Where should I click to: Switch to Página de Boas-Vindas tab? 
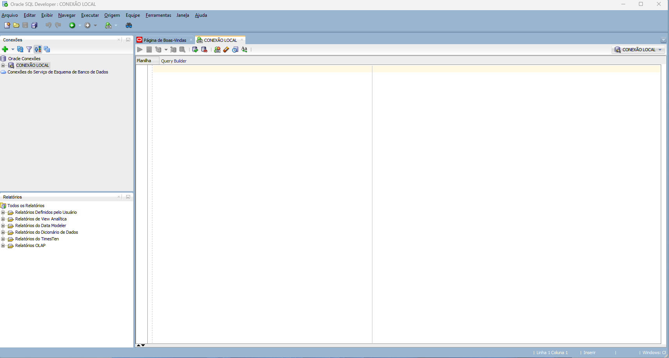point(165,40)
